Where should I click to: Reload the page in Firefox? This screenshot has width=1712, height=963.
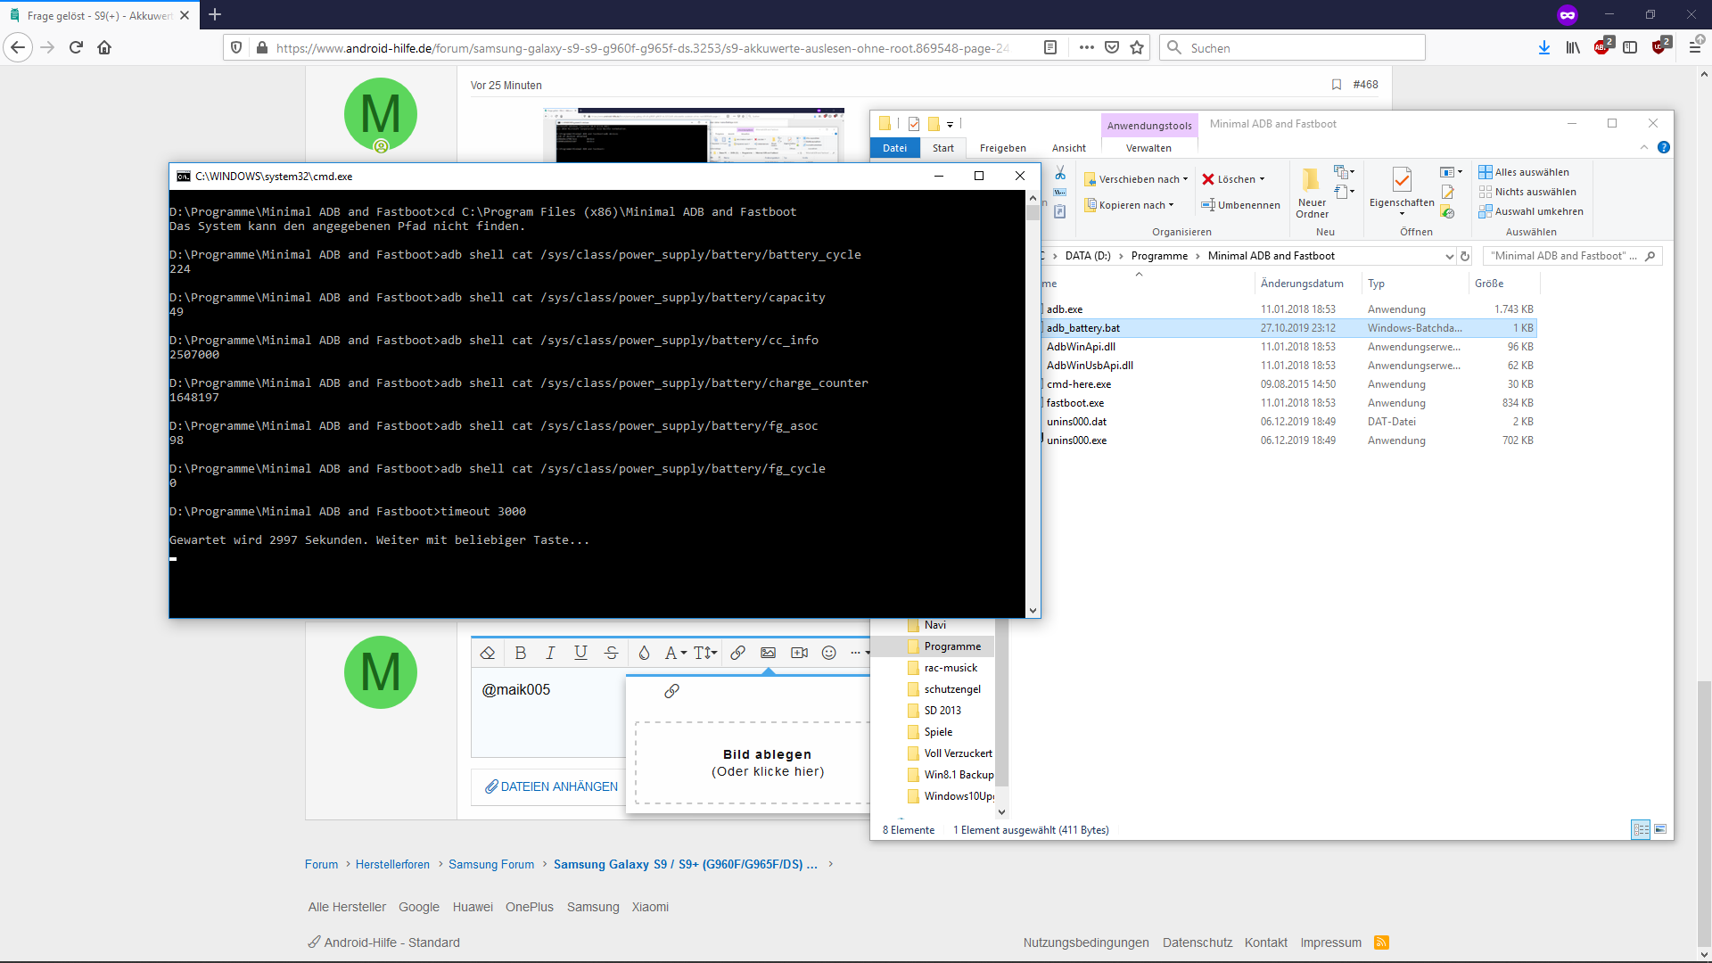point(76,47)
